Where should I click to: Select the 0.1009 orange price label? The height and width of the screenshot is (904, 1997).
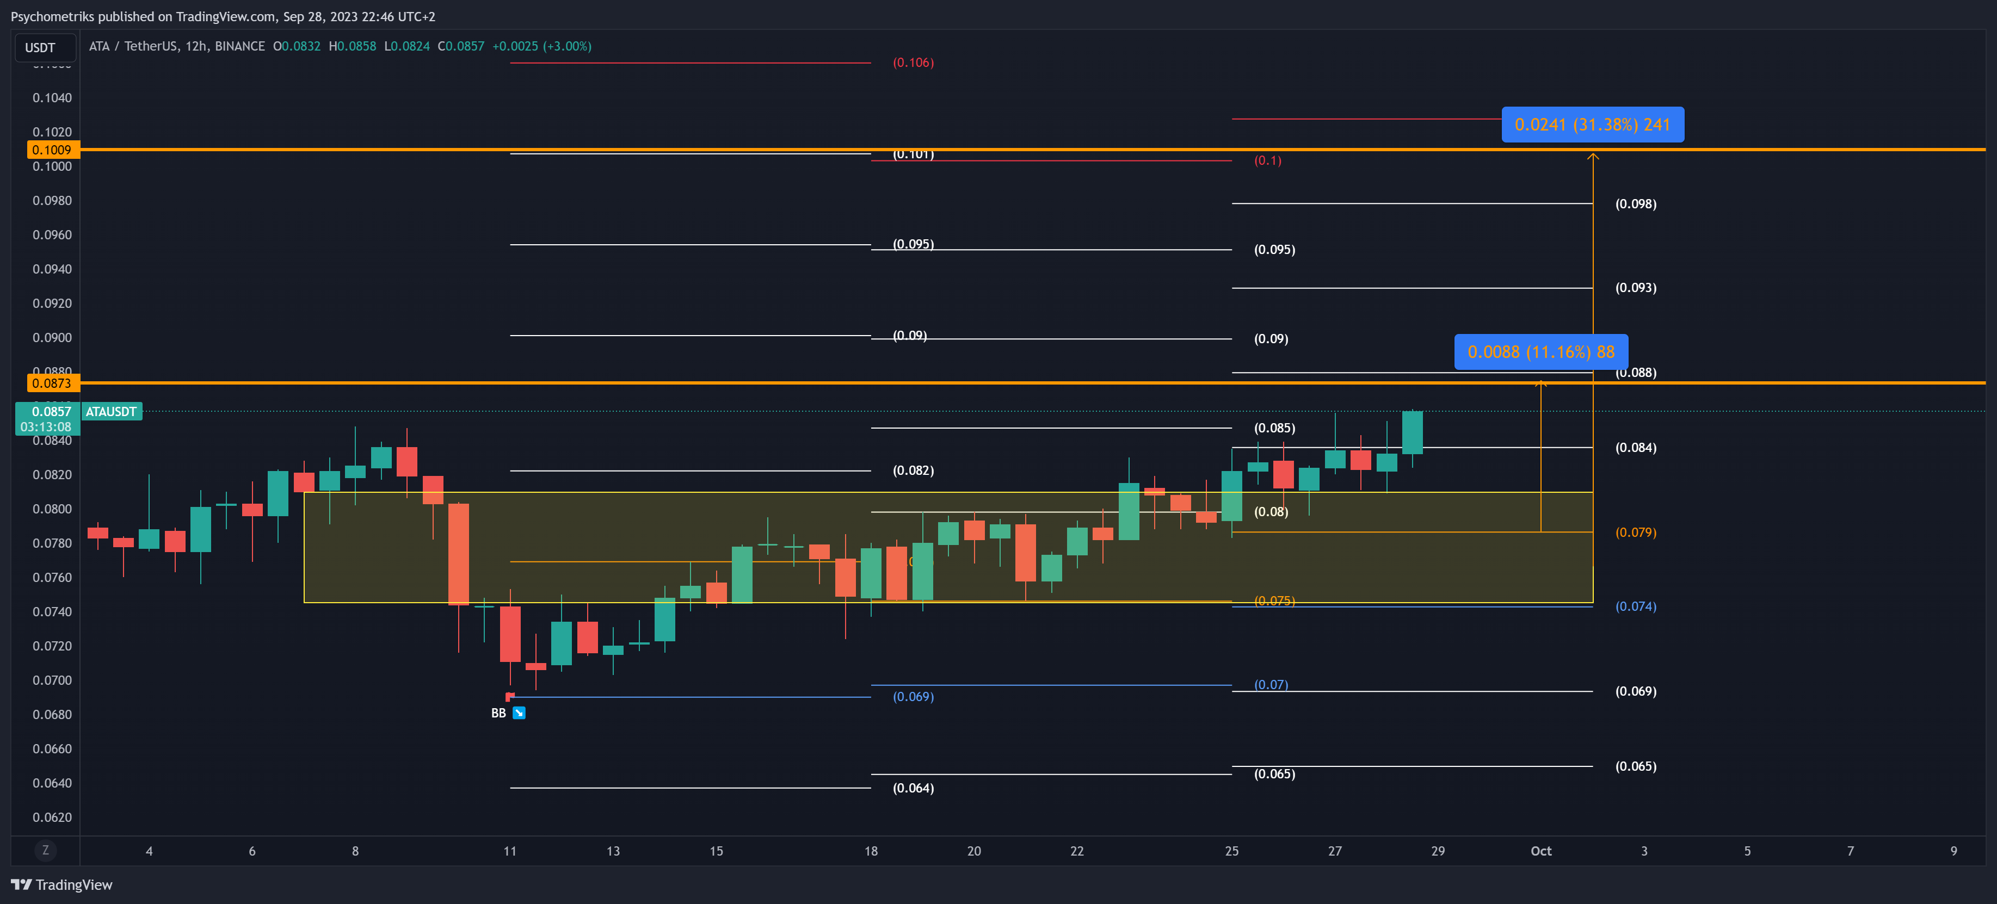[52, 150]
